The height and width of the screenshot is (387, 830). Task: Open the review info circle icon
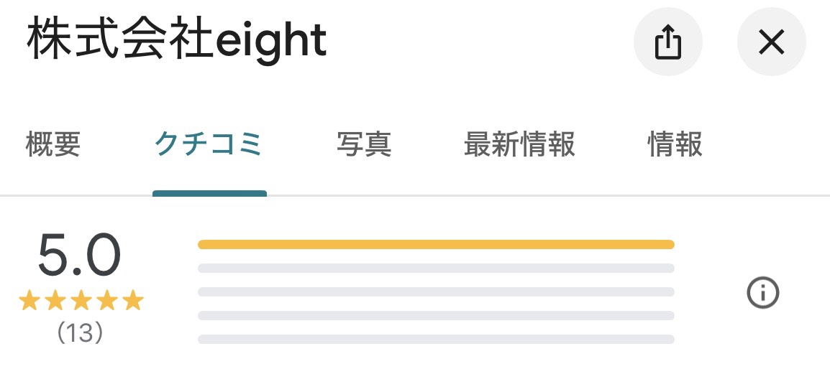coord(763,293)
